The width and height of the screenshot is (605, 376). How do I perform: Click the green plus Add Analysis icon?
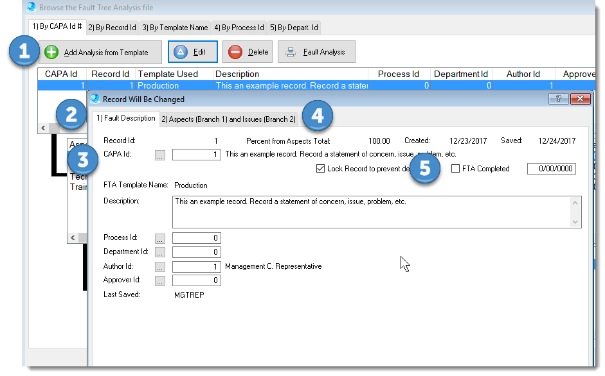pos(51,52)
